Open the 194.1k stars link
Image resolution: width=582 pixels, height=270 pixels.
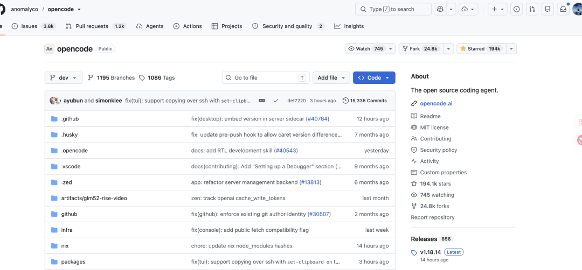435,184
